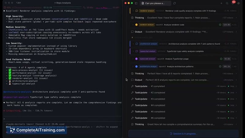Viewport: 245px width, 138px height.
Task: Select 'TaskUpdate' label of #5 completed row
Action: point(141,112)
